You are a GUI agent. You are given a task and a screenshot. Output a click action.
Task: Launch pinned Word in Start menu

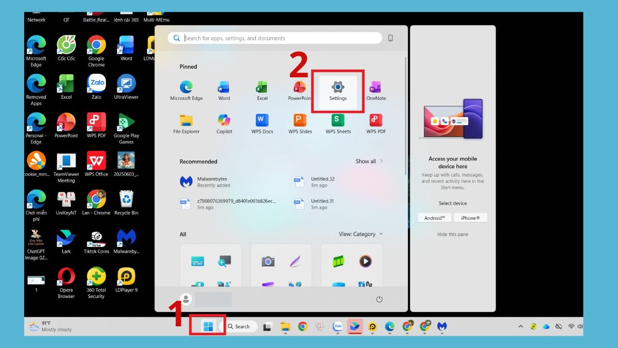[x=224, y=92]
